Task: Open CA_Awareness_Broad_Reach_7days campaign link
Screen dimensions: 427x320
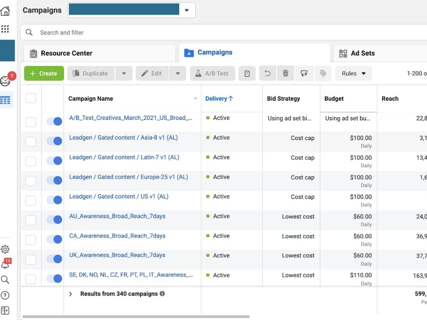Action: (117, 236)
